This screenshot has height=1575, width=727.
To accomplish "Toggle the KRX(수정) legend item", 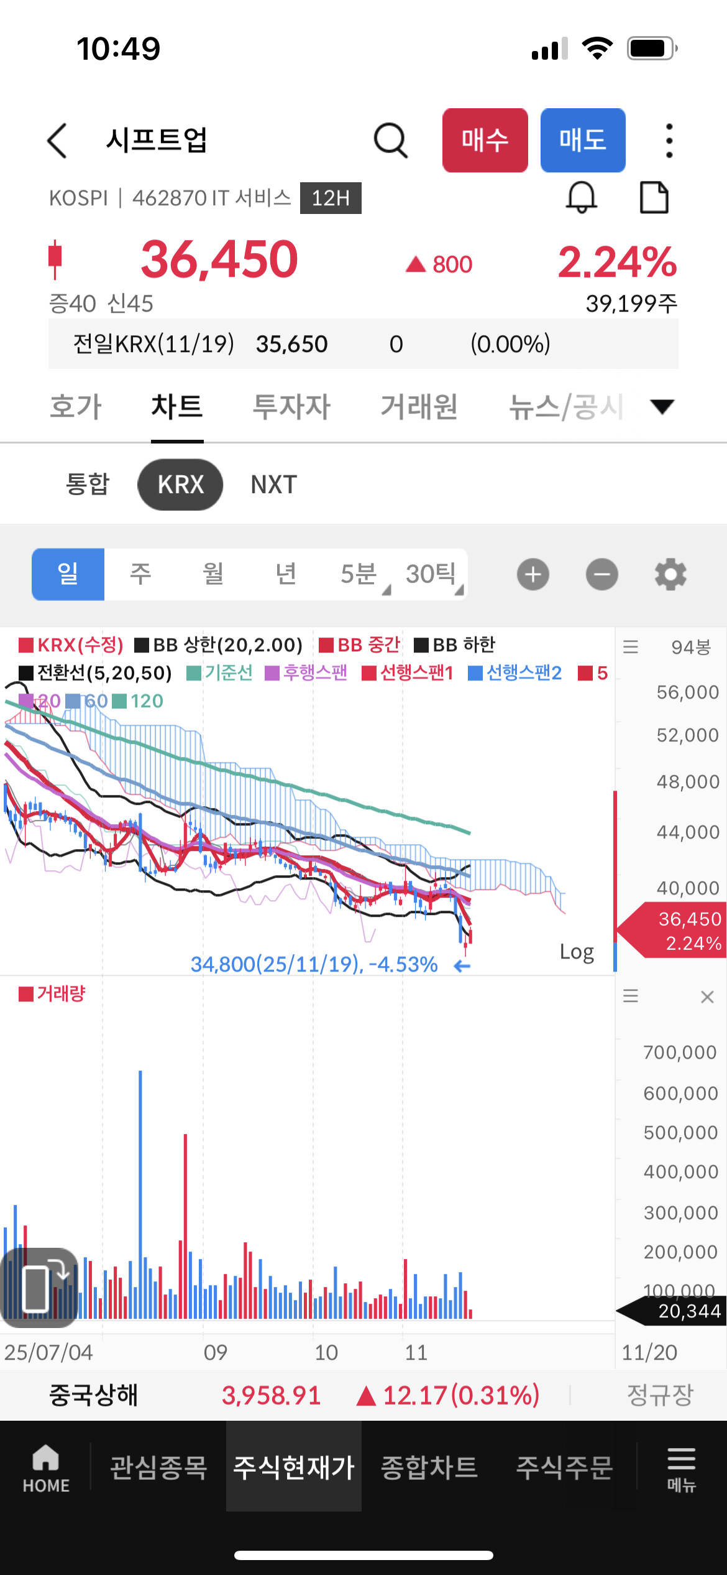I will pos(71,645).
